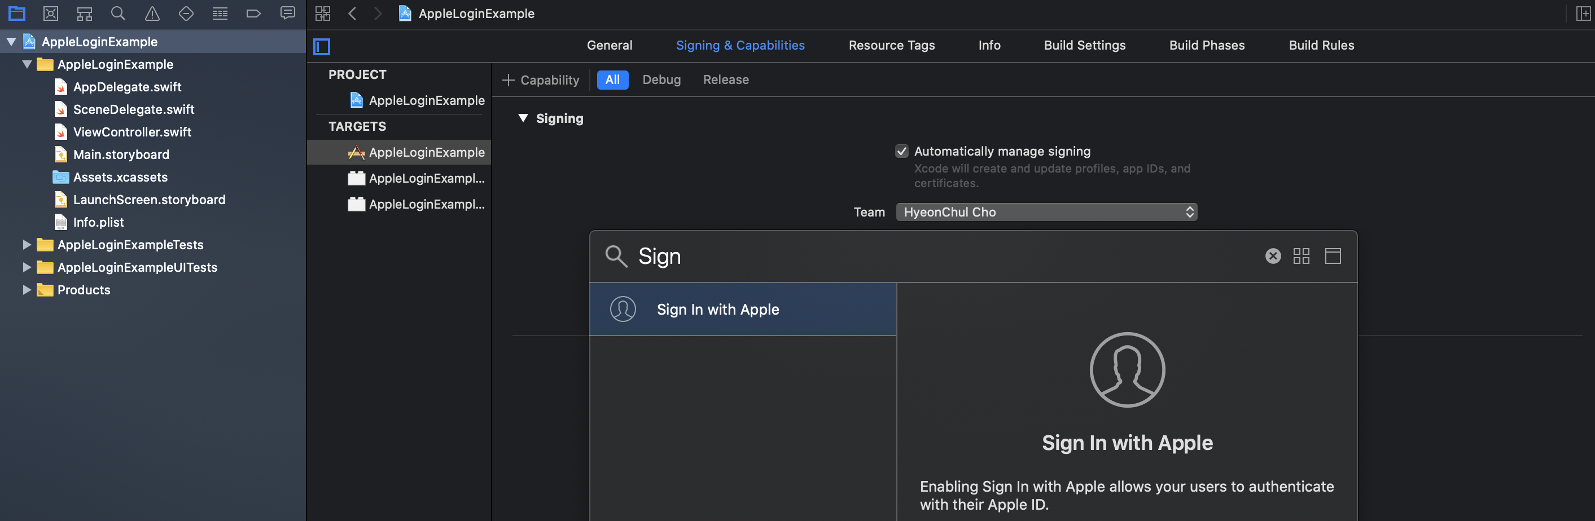The image size is (1595, 521).
Task: Open Info.plist file
Action: pyautogui.click(x=98, y=222)
